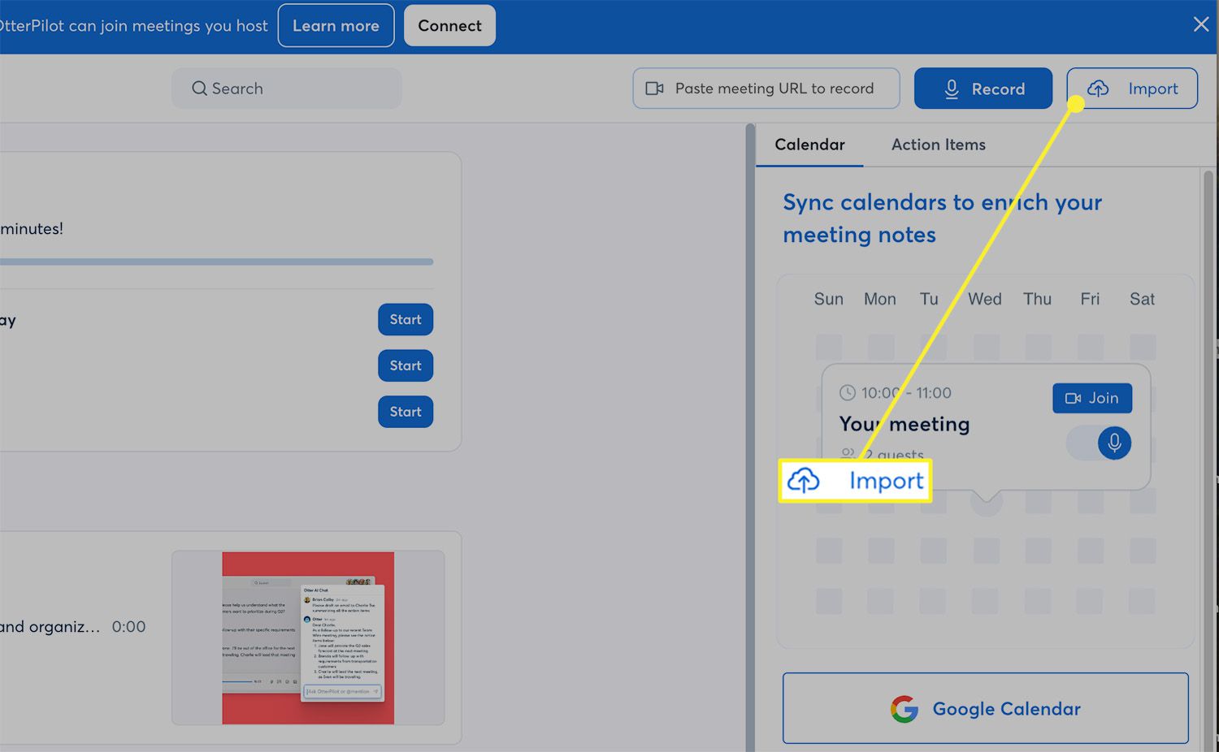The image size is (1219, 752).
Task: Click the right panel vertical scrollbar
Action: 1208,406
